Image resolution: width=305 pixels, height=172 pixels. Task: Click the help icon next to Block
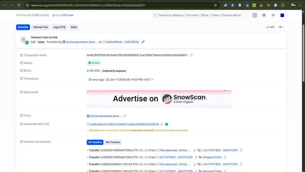coord(22,71)
